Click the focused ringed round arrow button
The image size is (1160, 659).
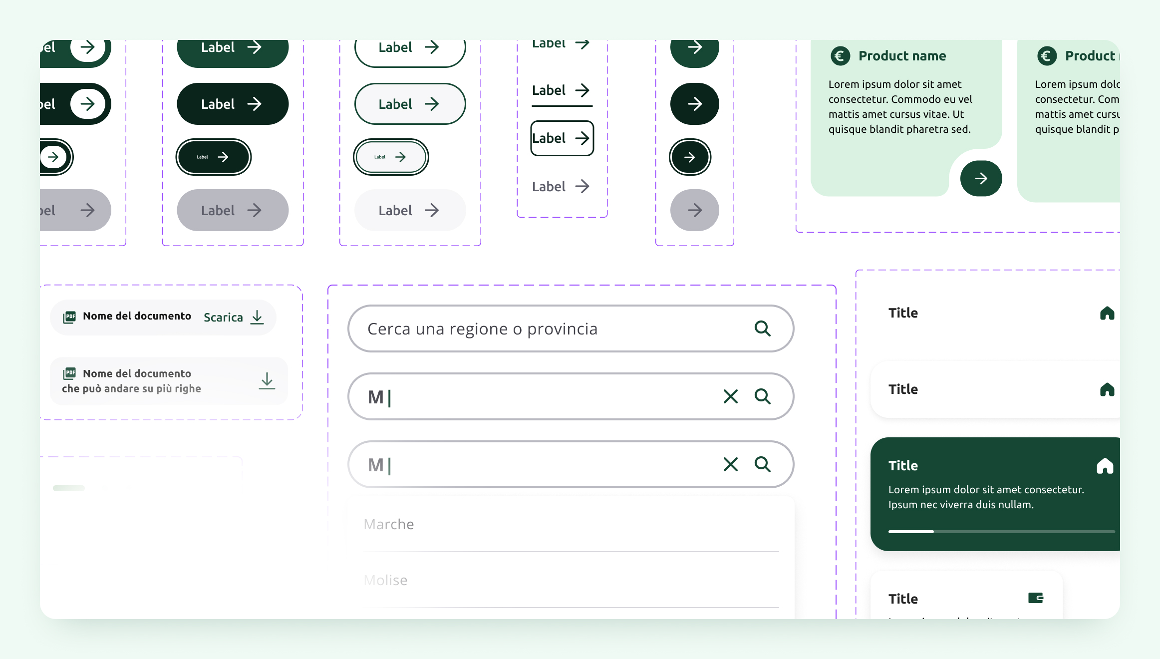(x=690, y=157)
